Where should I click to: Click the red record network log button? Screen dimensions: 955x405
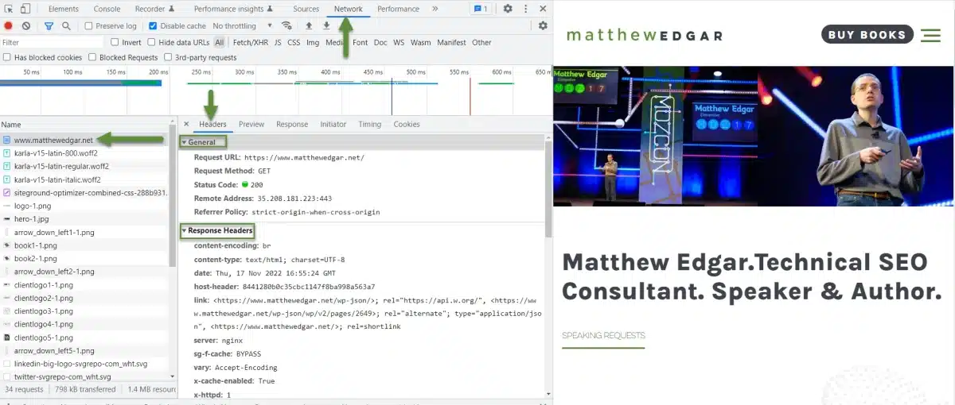point(9,25)
